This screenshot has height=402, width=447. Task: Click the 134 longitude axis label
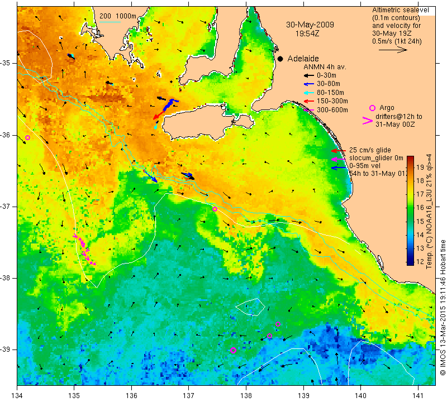tap(17, 396)
